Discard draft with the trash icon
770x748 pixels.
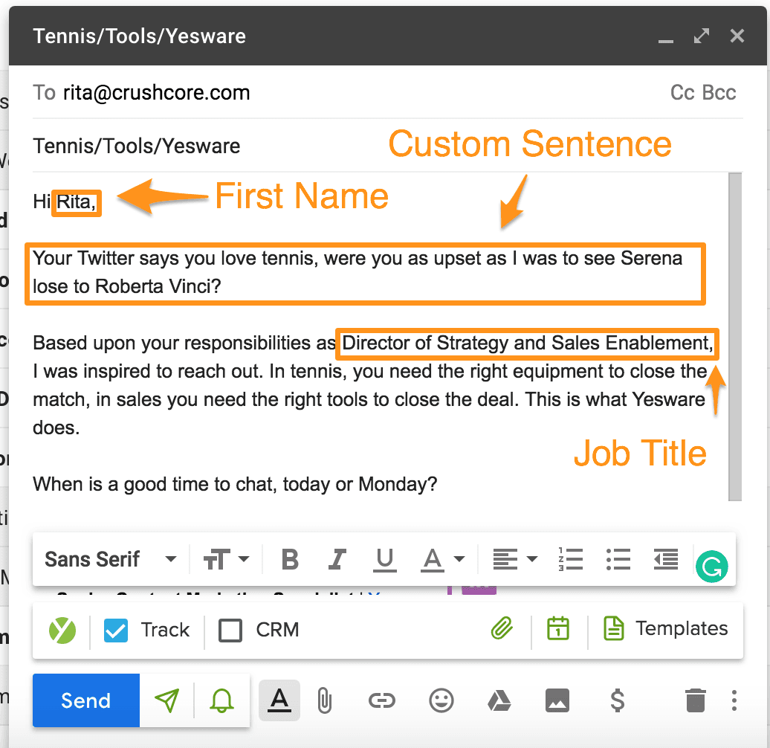[695, 700]
